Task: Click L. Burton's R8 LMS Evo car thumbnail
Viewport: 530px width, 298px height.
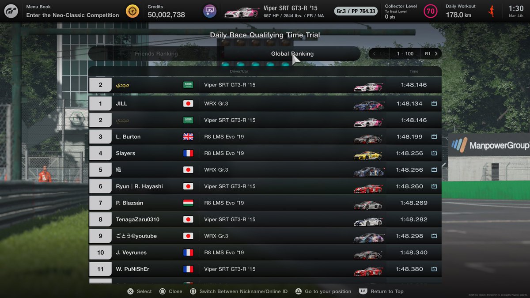Action: tap(367, 138)
